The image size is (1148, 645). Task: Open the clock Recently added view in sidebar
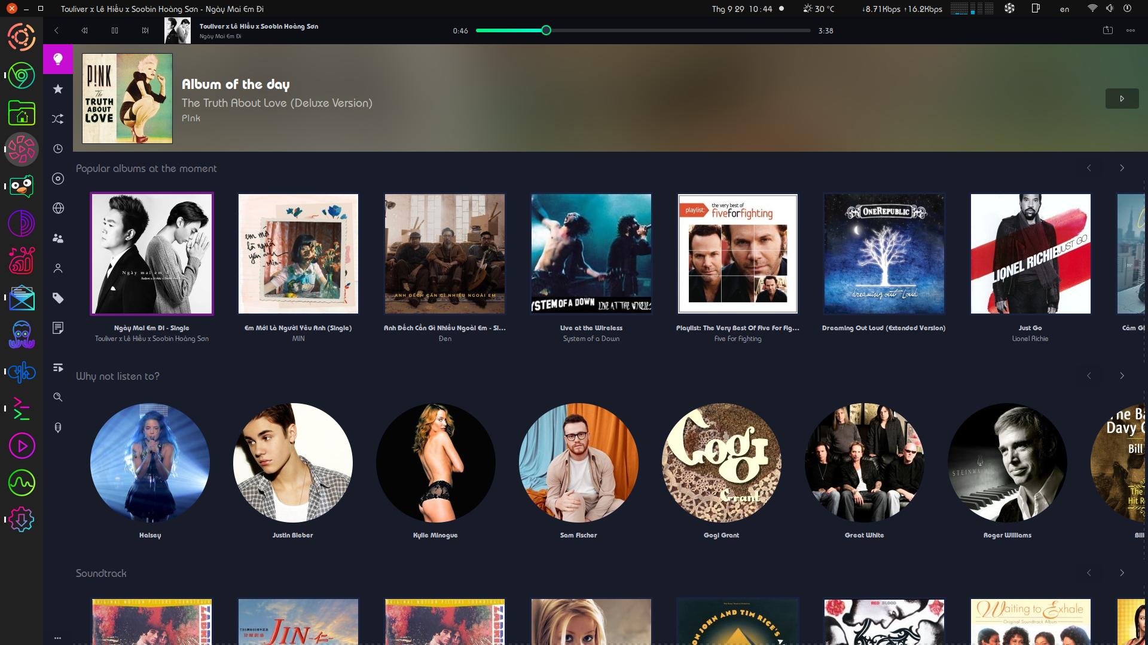[58, 149]
